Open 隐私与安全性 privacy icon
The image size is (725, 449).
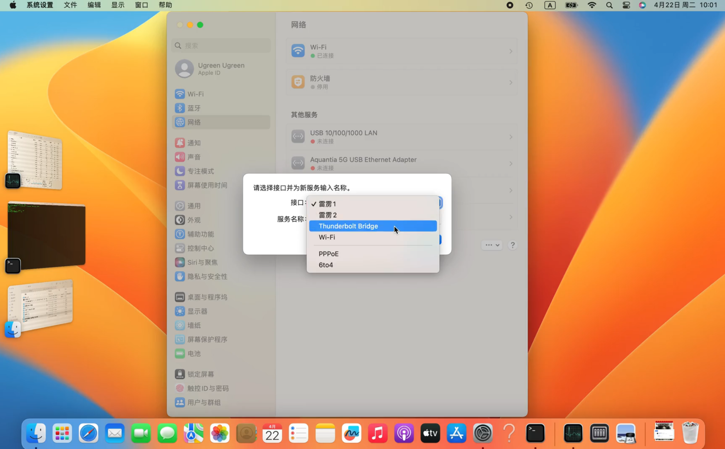[180, 277]
